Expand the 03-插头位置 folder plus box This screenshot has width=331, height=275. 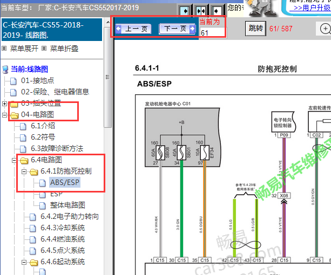pos(4,104)
